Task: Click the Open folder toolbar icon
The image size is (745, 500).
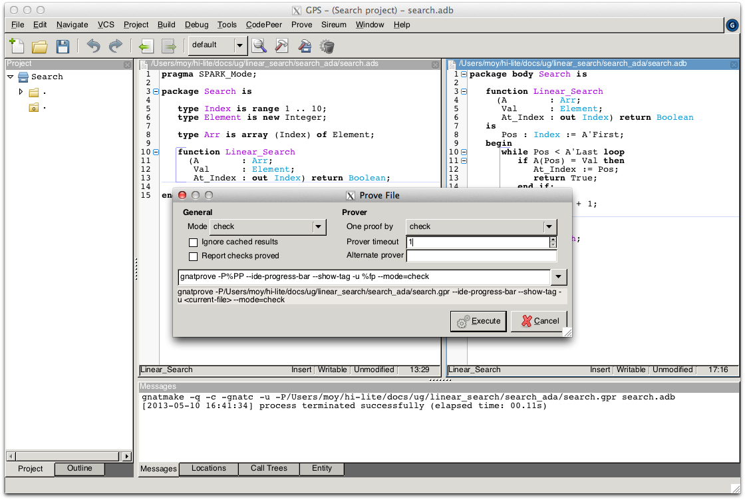Action: pyautogui.click(x=40, y=46)
